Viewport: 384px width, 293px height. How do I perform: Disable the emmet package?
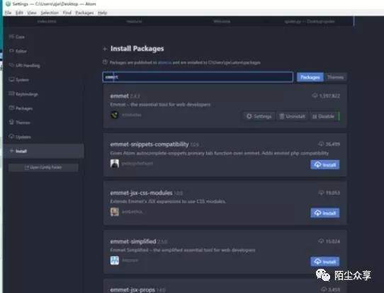point(324,116)
